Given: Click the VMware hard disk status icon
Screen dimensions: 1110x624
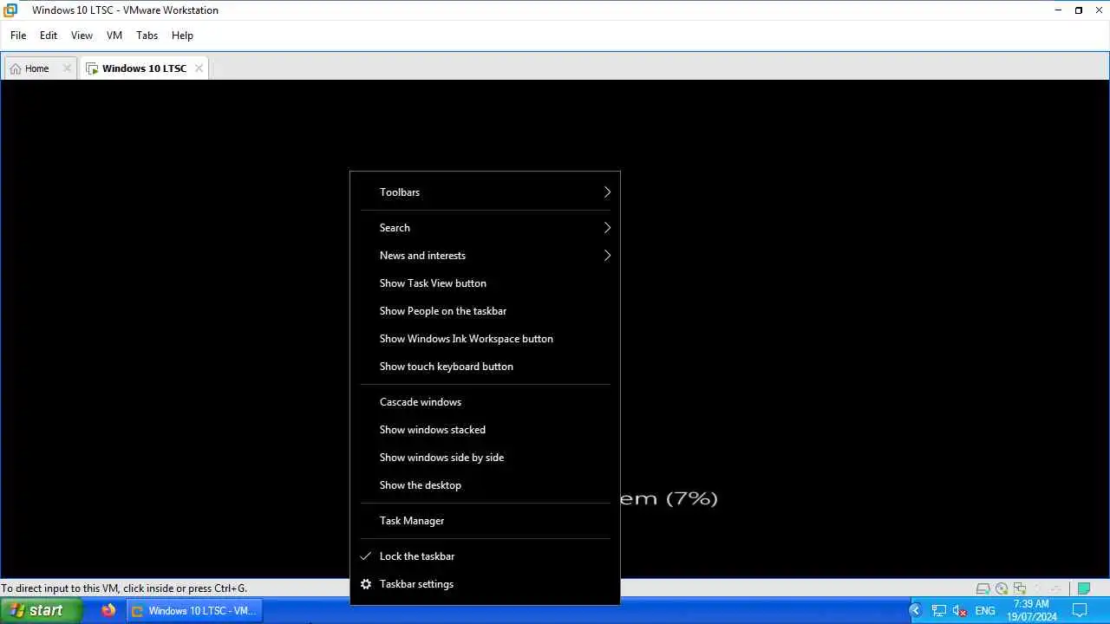Looking at the screenshot, I should [983, 588].
